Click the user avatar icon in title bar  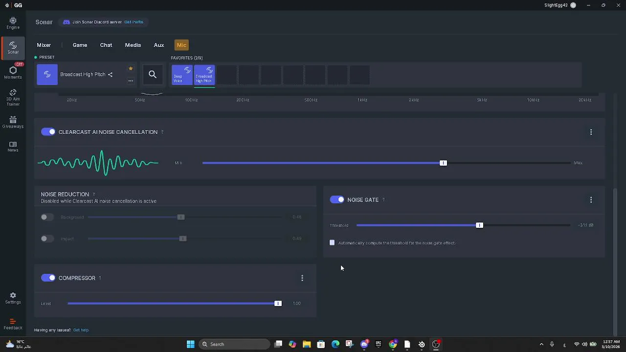[x=573, y=5]
